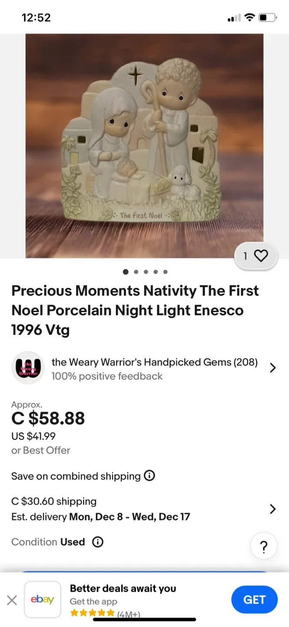289x627 pixels.
Task: Tap the watcher count beside the heart
Action: pos(246,256)
